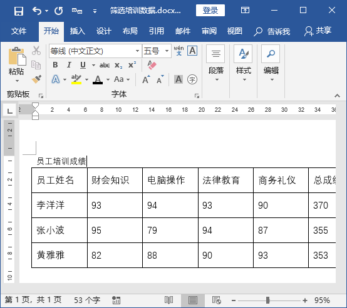347x308 pixels.
Task: Increase font size with grow icon
Action: (x=146, y=79)
